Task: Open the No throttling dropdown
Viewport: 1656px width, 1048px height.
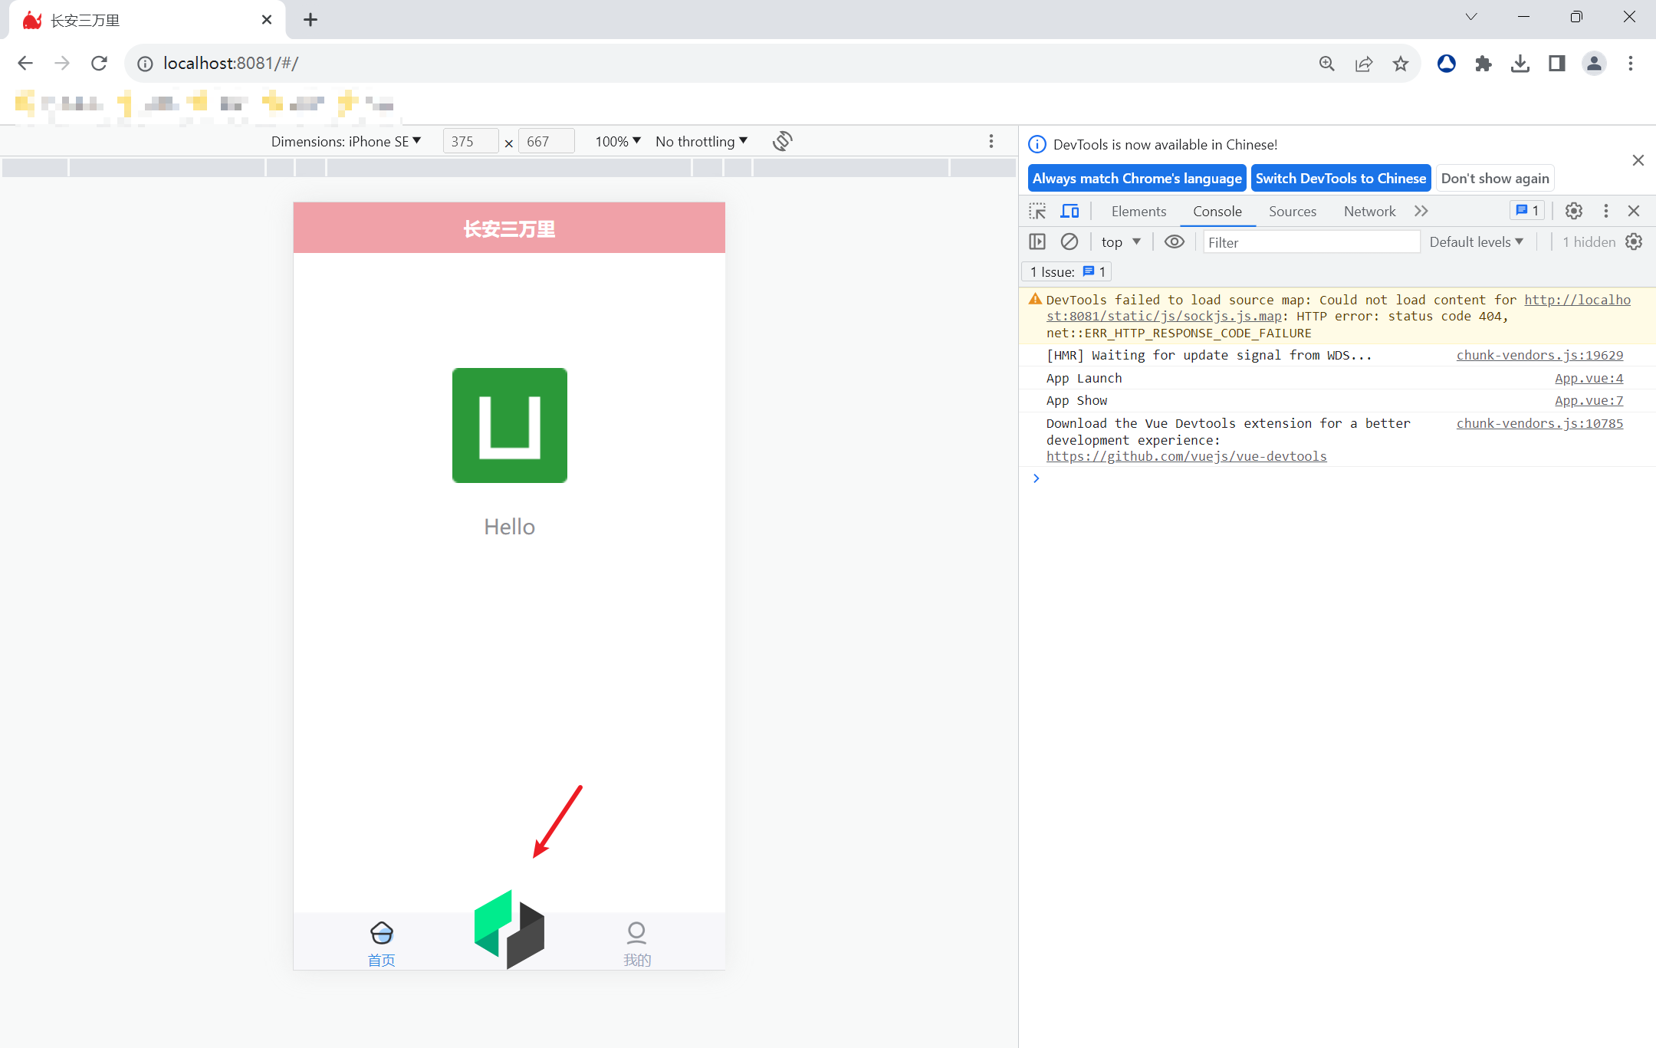Action: tap(701, 141)
